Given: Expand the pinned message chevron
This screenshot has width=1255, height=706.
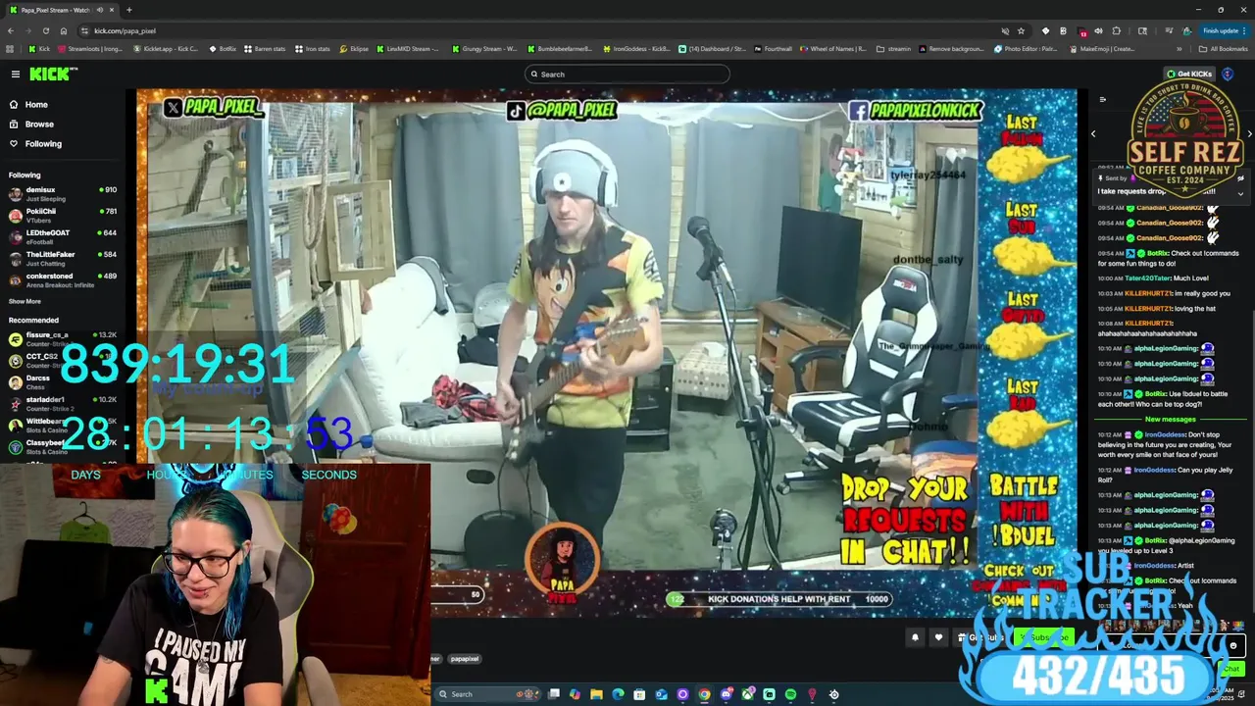Looking at the screenshot, I should (1240, 193).
